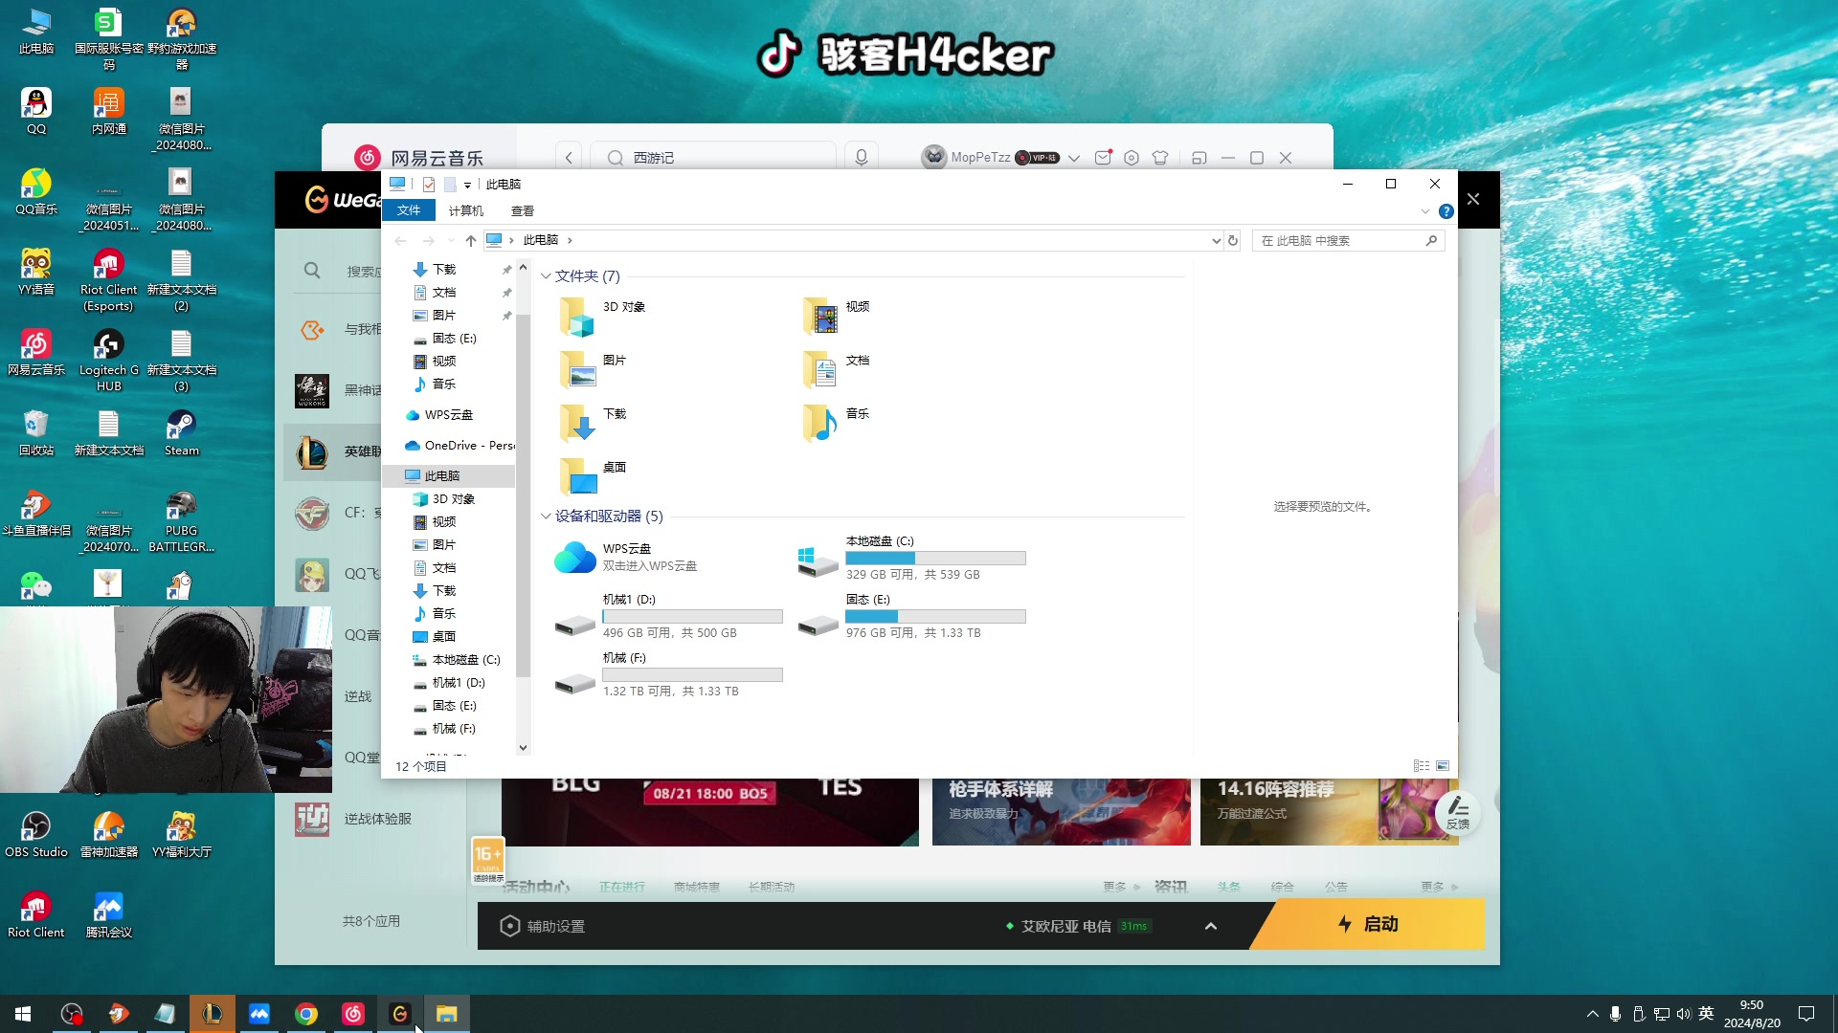Collapse the 设备和驱动器 (5) group

click(x=546, y=516)
